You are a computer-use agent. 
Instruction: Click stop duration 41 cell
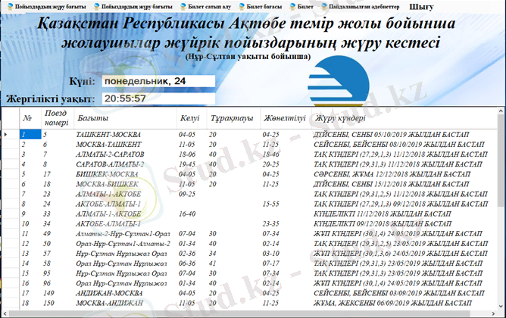[233, 263]
